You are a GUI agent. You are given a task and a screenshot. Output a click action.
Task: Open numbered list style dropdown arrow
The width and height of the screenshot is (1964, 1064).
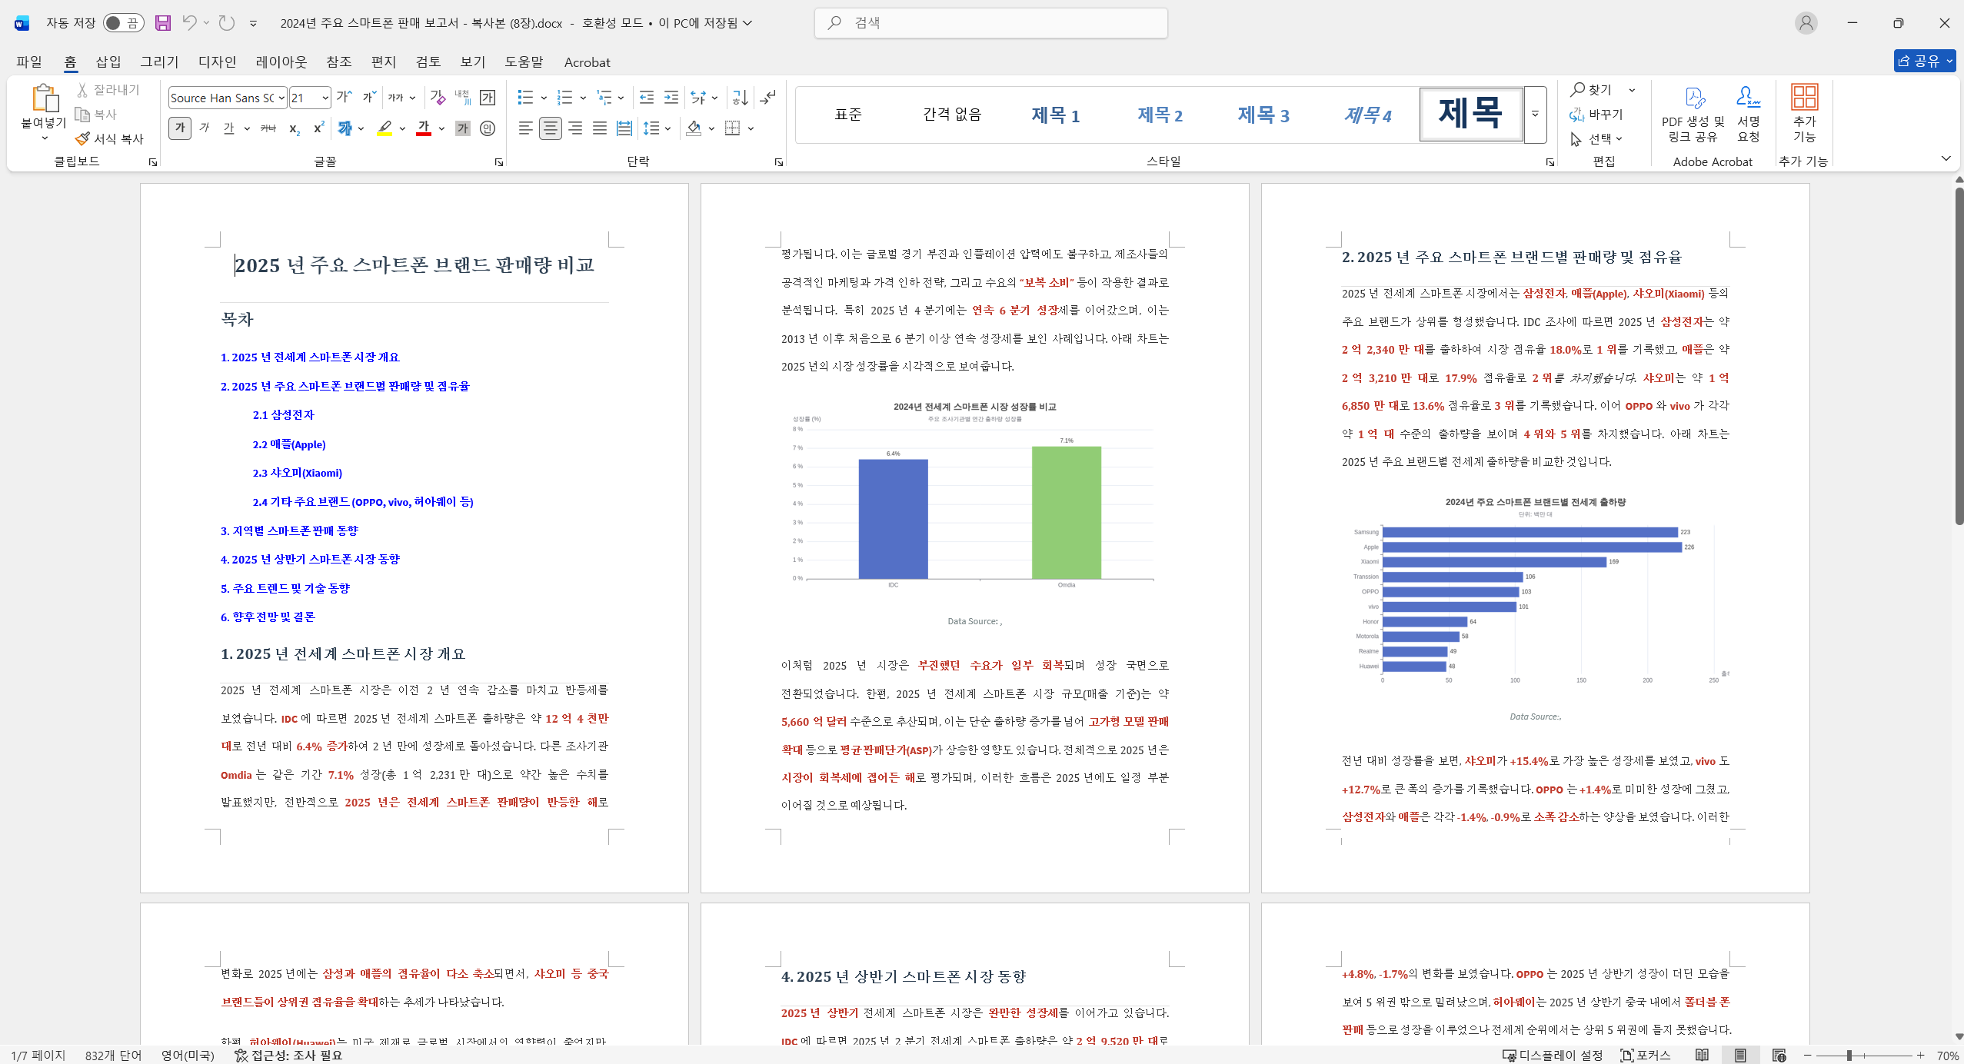583,98
